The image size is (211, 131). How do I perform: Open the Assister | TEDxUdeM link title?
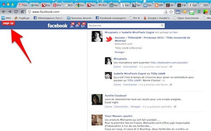click(152, 39)
